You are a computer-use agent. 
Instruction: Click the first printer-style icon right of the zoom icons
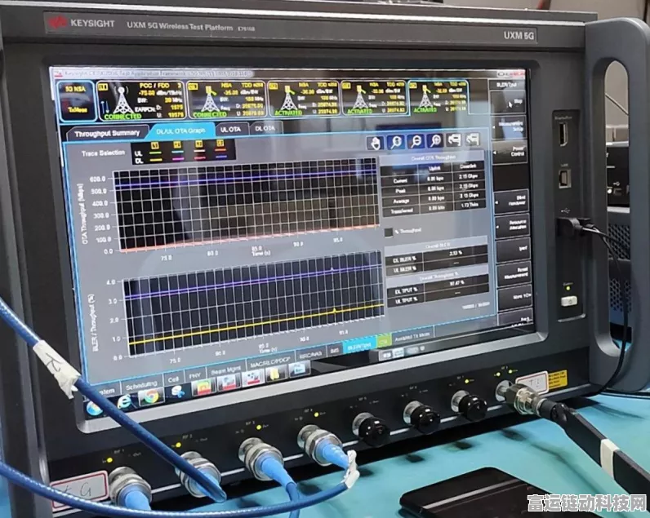pos(454,140)
